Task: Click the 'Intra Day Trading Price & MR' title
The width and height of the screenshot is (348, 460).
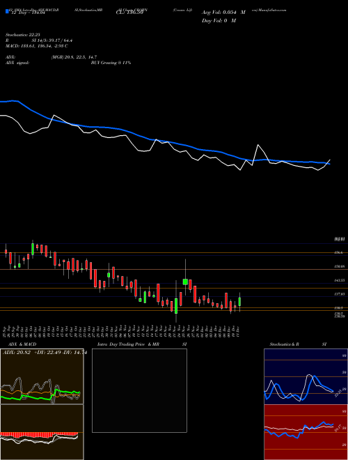Action: click(128, 344)
